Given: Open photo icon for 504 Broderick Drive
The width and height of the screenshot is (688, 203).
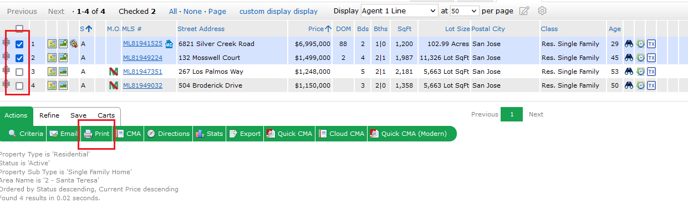Looking at the screenshot, I should point(63,85).
